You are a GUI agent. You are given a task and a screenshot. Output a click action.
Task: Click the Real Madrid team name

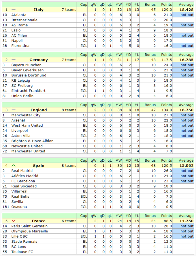click(22, 171)
